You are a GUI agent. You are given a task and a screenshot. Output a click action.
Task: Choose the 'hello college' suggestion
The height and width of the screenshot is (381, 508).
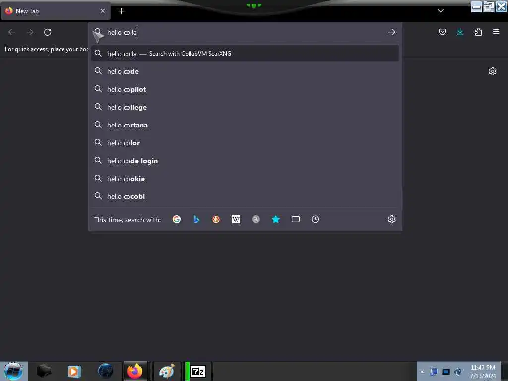(x=245, y=107)
